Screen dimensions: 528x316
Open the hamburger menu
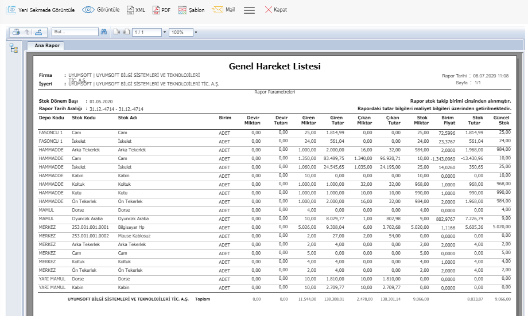249,10
